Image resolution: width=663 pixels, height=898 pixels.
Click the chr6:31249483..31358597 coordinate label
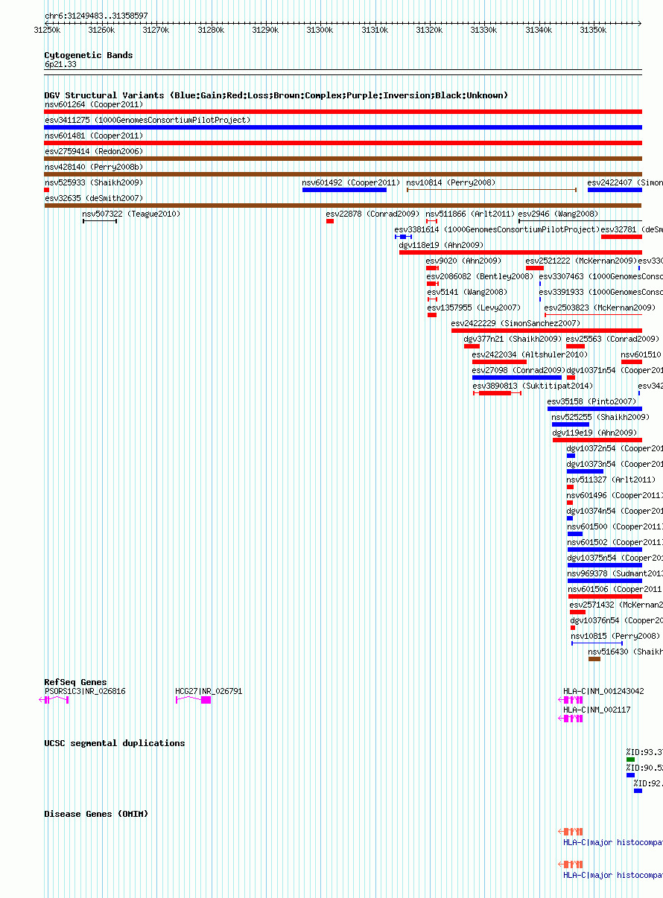[96, 15]
